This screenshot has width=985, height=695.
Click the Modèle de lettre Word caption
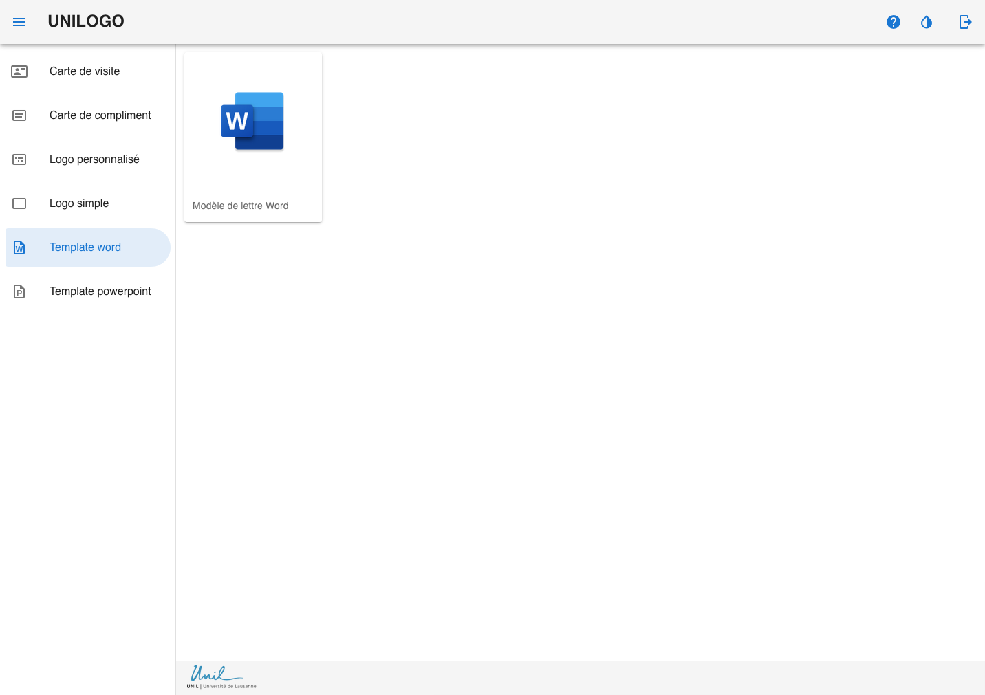241,206
